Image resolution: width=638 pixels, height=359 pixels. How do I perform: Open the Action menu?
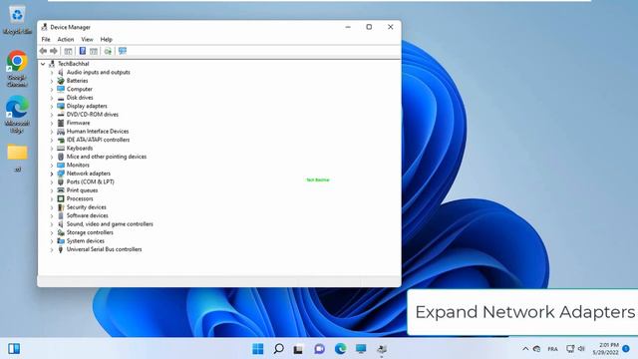tap(65, 40)
